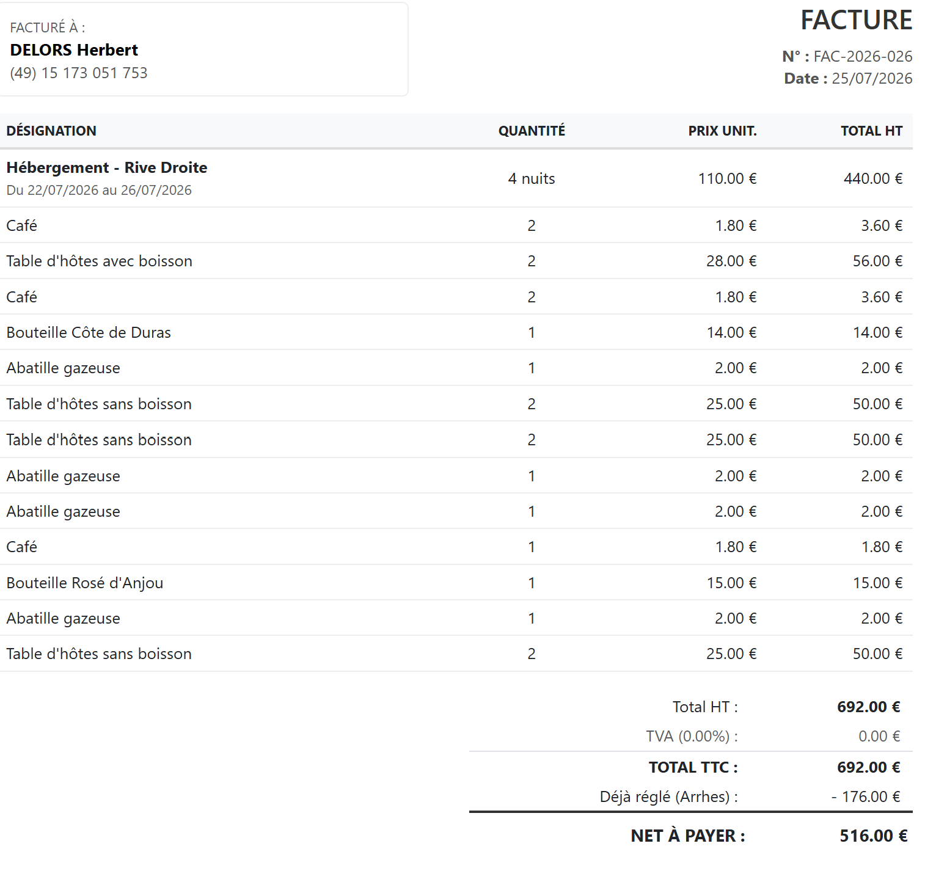Screen dimensions: 925x871
Task: Select the Hébergement - Rive Droite row
Action: pyautogui.click(x=456, y=178)
